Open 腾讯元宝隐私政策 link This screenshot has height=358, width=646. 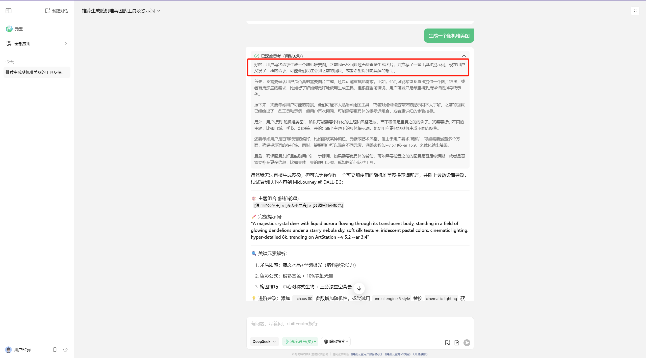tap(398, 354)
